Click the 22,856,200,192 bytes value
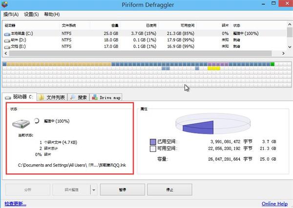Viewport: 293px width, 208px height. click(224, 149)
